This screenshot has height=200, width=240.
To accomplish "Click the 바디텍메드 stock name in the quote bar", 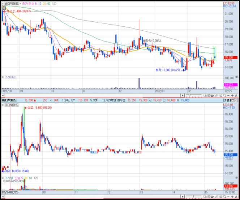I will coord(9,100).
